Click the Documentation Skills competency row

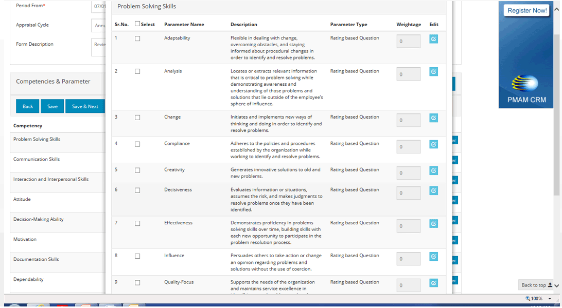[57, 263]
